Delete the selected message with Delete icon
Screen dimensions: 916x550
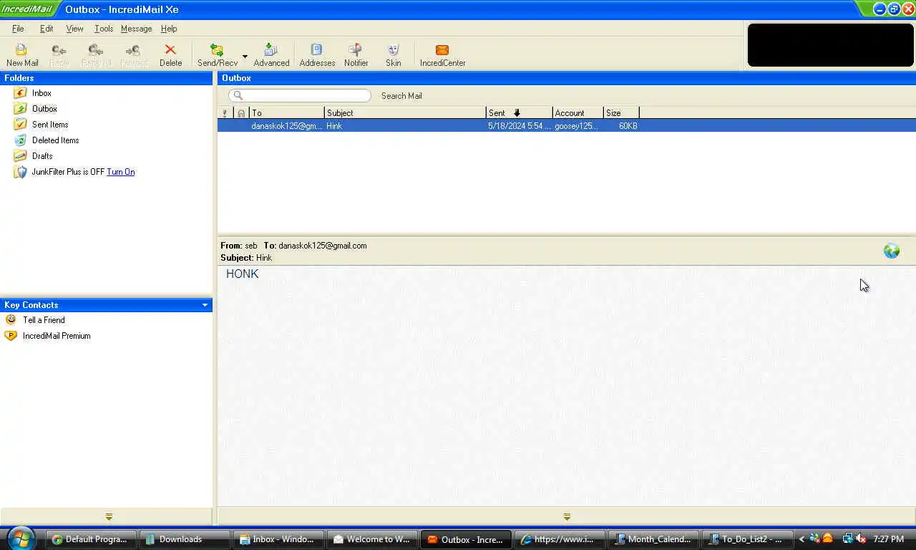[x=170, y=55]
